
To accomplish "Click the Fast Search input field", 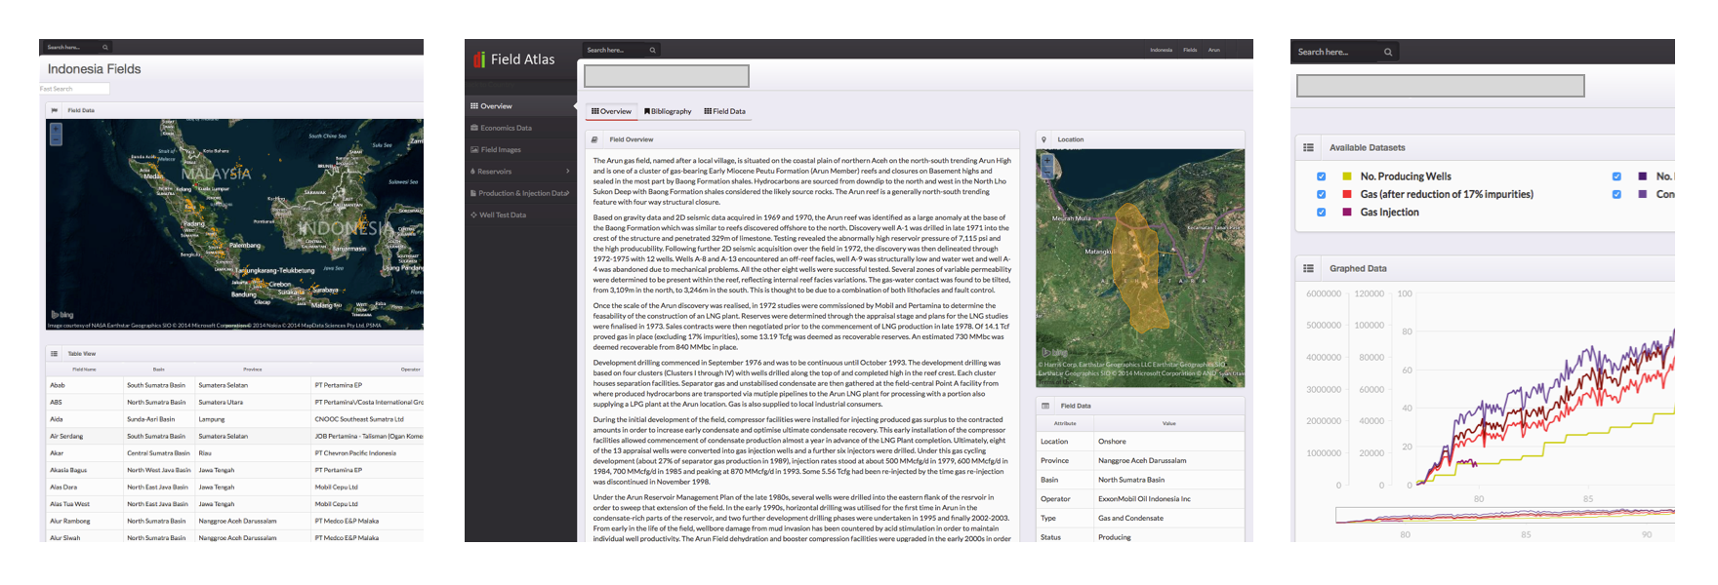I will (74, 89).
